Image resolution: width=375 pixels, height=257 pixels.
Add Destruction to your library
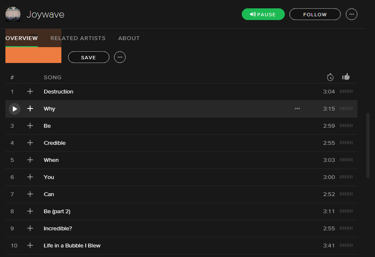pyautogui.click(x=30, y=91)
